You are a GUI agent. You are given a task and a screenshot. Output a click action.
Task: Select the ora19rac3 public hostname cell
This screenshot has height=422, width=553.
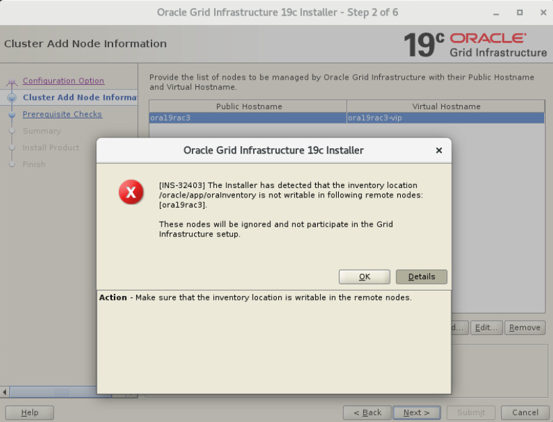pos(248,118)
